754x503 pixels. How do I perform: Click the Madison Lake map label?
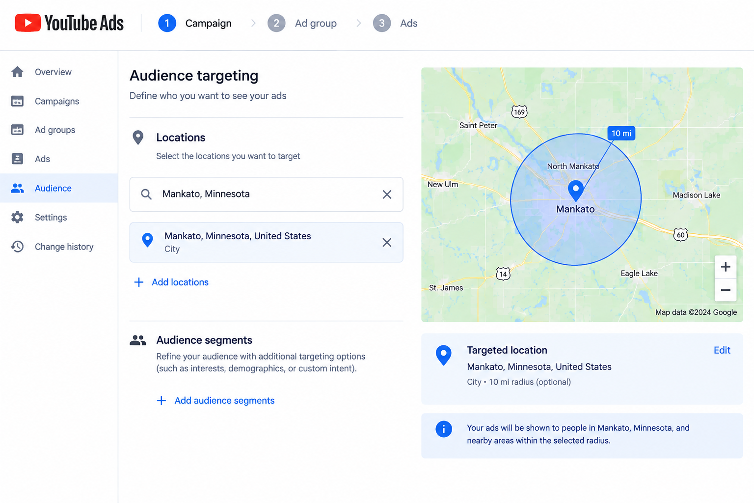click(697, 195)
